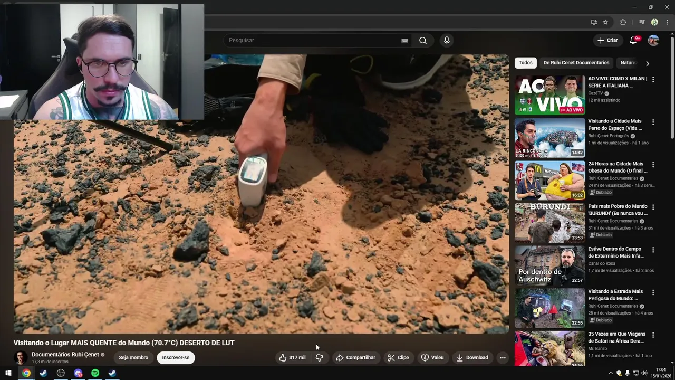Open Canal do Rosa channel name
The image size is (675, 380).
pyautogui.click(x=602, y=263)
